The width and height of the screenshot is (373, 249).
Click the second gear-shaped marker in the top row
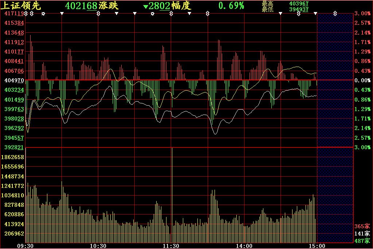[x=153, y=13]
